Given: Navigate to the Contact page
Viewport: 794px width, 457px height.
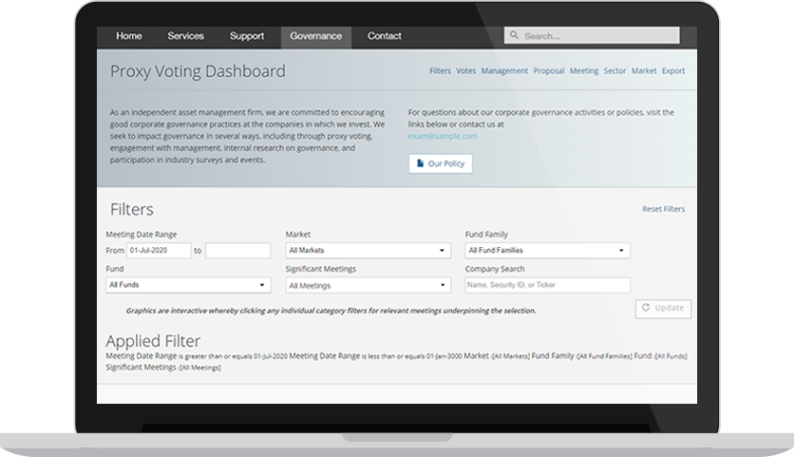Looking at the screenshot, I should pos(384,36).
